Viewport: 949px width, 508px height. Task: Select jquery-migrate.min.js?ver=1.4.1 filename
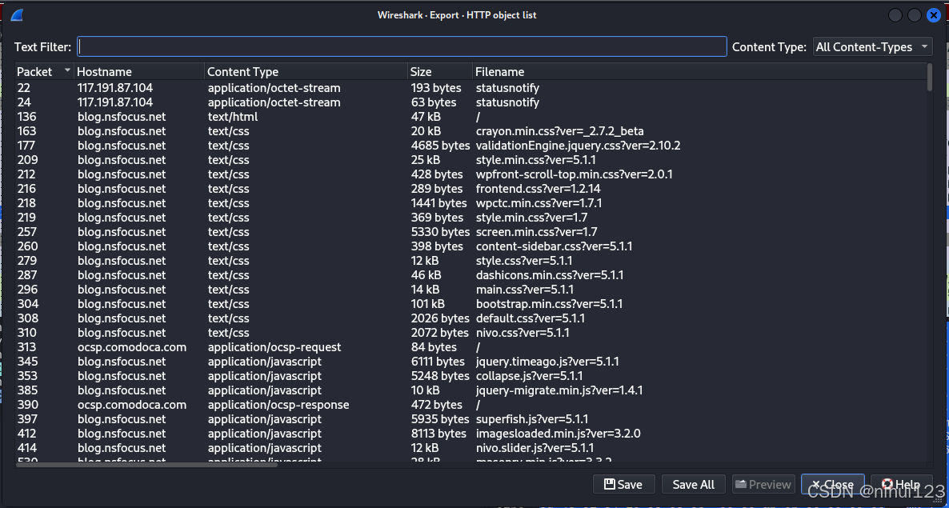(x=559, y=390)
